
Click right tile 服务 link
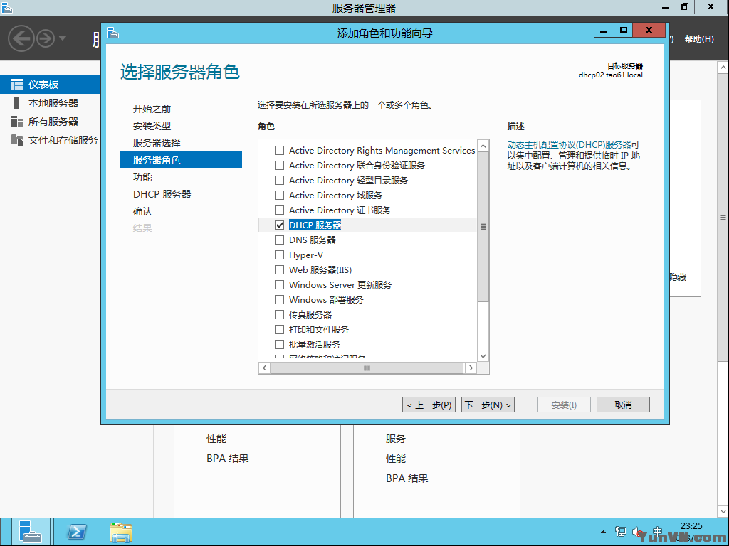coord(396,439)
